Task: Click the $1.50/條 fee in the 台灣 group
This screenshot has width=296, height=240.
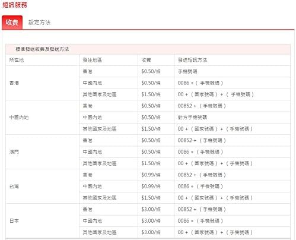Action: (x=151, y=198)
